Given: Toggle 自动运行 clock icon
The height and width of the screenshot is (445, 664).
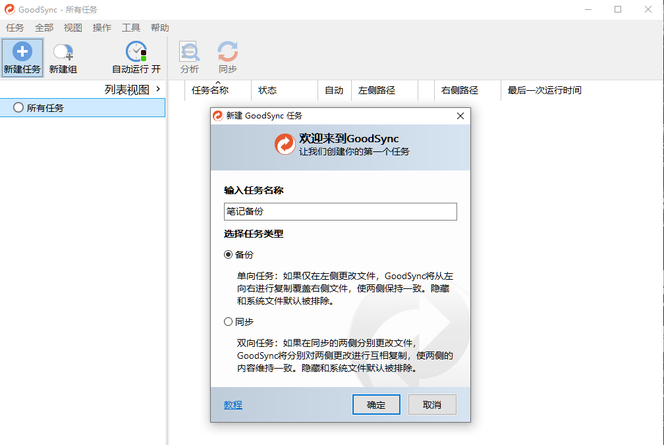Looking at the screenshot, I should (x=136, y=51).
